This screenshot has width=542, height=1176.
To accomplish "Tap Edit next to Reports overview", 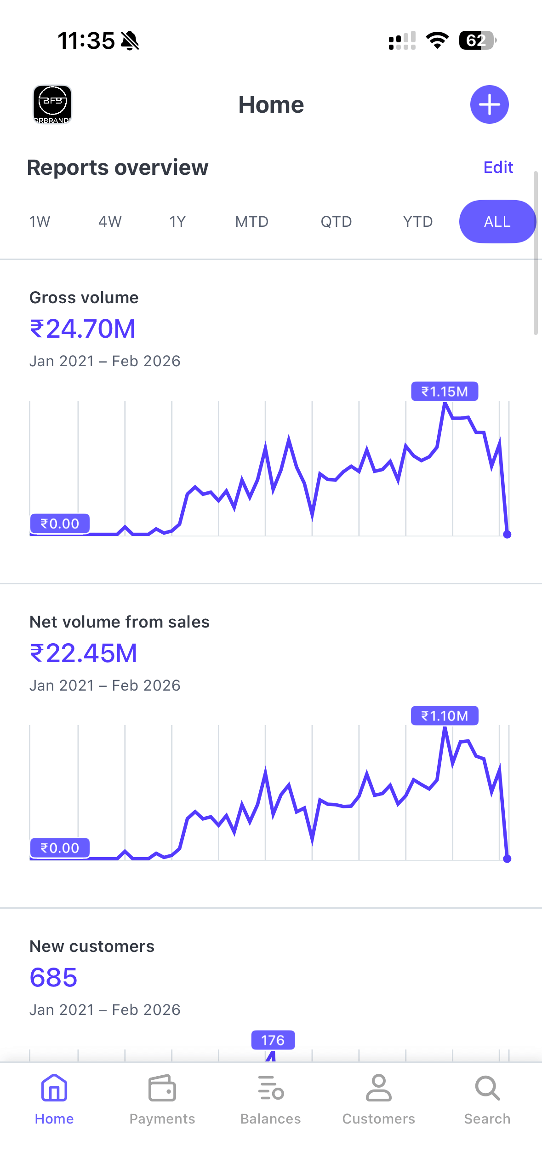I will [498, 167].
